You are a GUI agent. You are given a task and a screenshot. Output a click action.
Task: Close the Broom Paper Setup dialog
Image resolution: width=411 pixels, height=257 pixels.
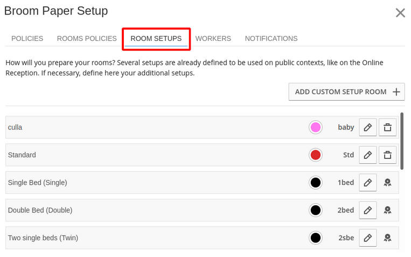tap(400, 13)
